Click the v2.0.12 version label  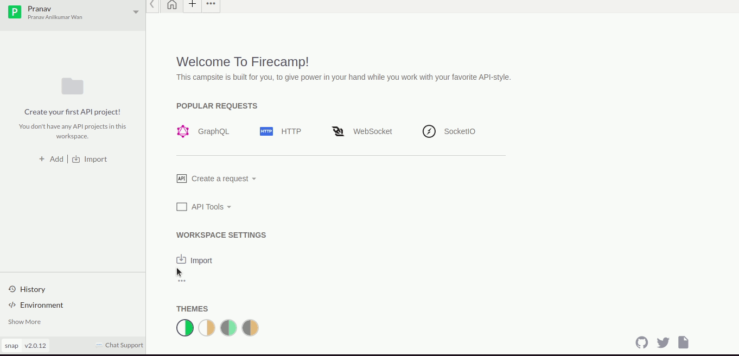point(35,346)
